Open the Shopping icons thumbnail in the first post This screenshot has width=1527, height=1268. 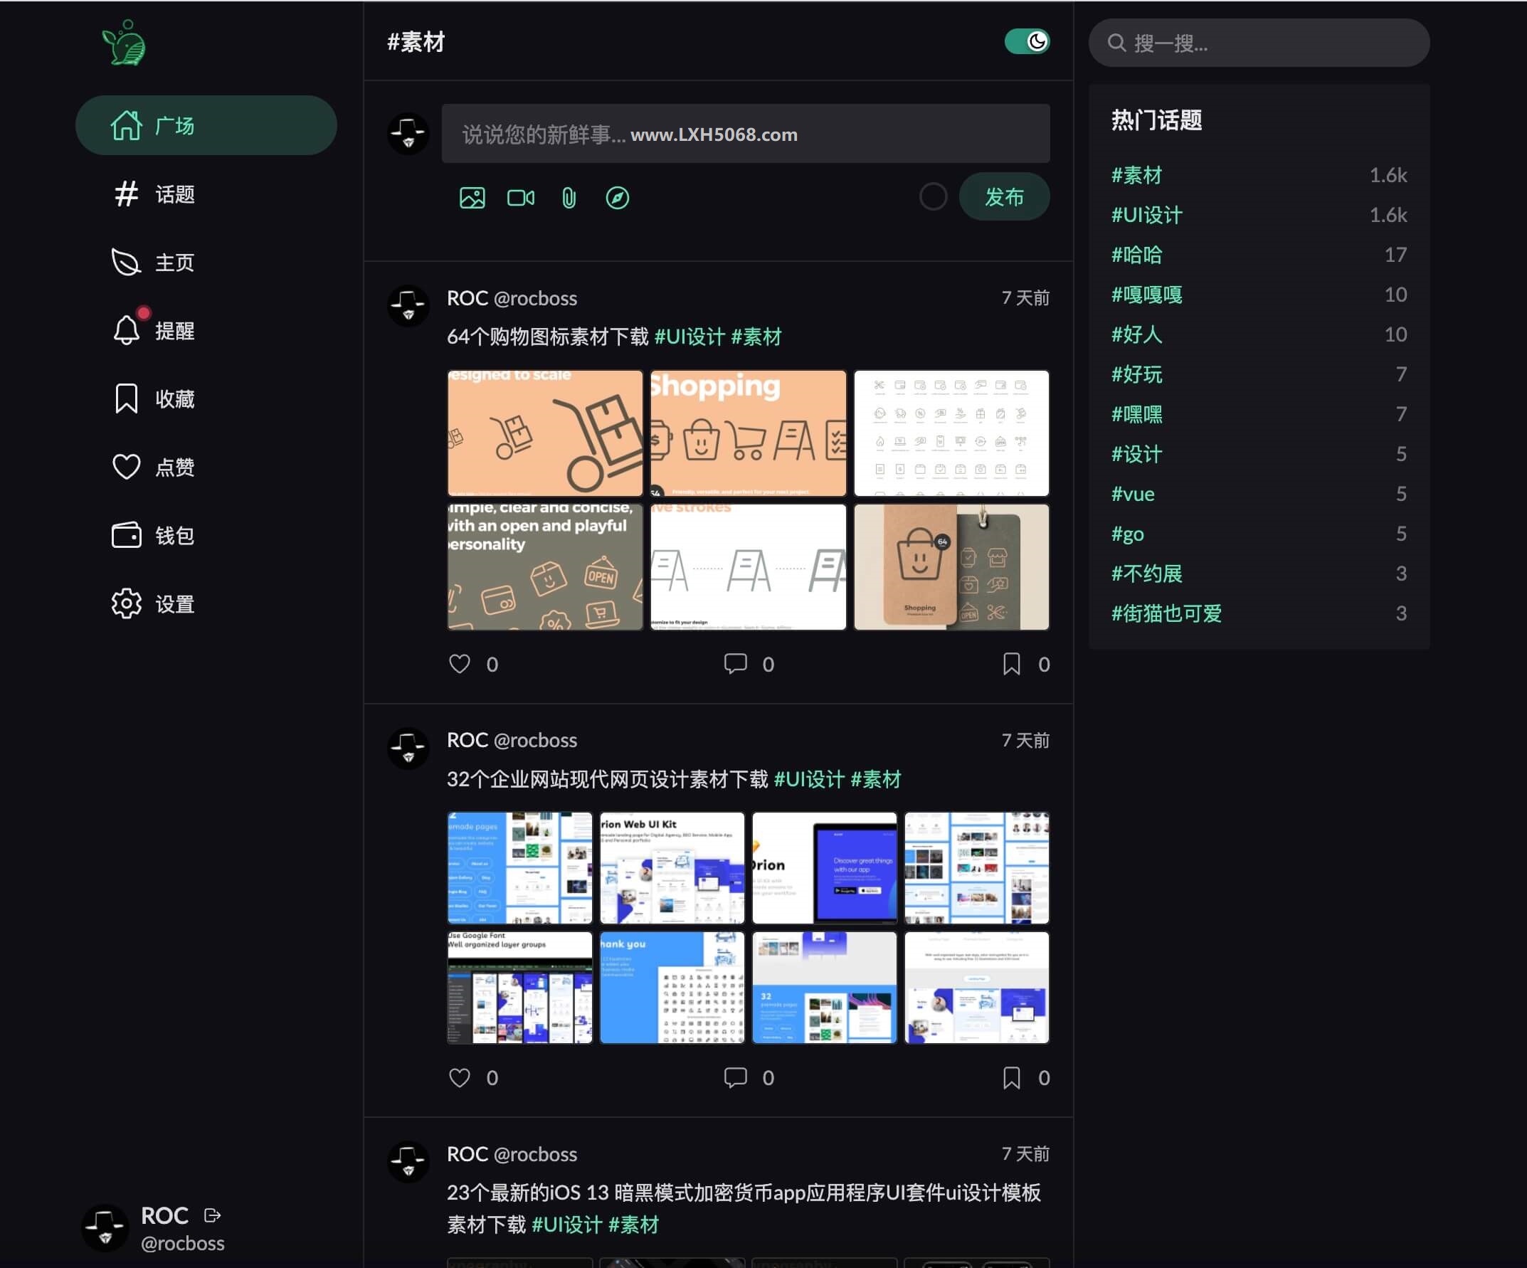coord(748,433)
